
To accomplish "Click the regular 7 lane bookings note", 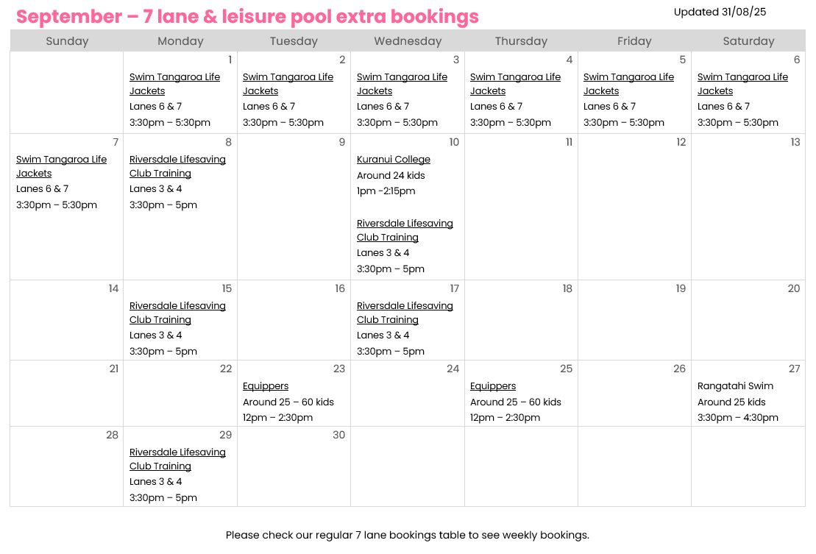I will click(x=408, y=536).
